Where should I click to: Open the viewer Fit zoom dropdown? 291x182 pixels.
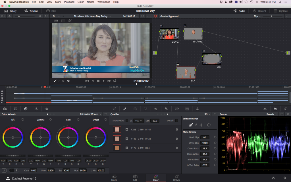click(56, 16)
